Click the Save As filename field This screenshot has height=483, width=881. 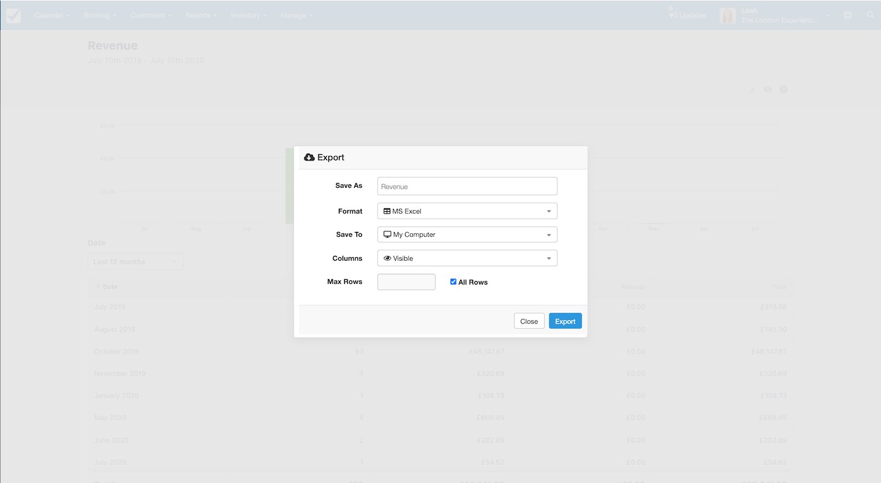click(467, 186)
